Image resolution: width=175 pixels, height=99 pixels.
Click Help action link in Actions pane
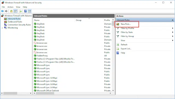pos(123,53)
